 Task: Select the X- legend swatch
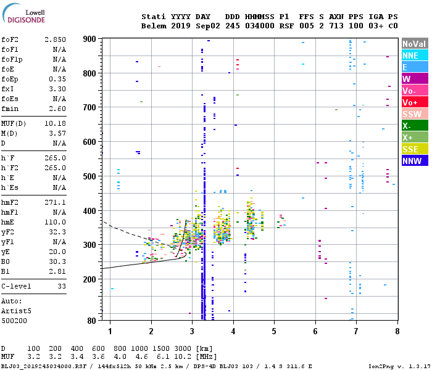(415, 126)
